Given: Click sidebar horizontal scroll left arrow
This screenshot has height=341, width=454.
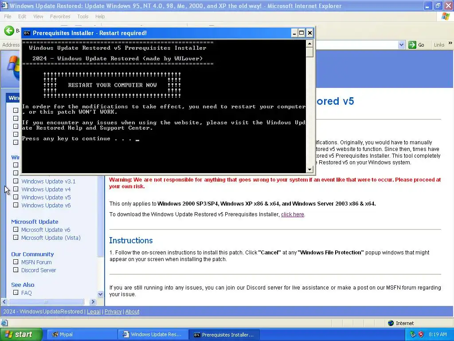Looking at the screenshot, I should [x=4, y=301].
